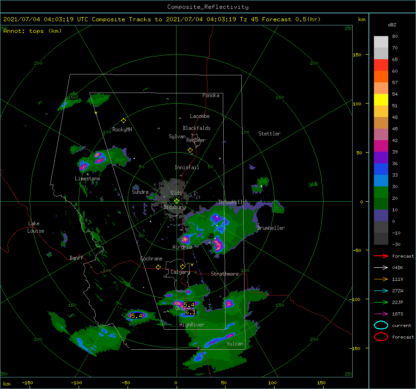This screenshot has width=416, height=389.
Task: Pick the magenta 39-42 dBZ swatch
Action: (x=381, y=146)
